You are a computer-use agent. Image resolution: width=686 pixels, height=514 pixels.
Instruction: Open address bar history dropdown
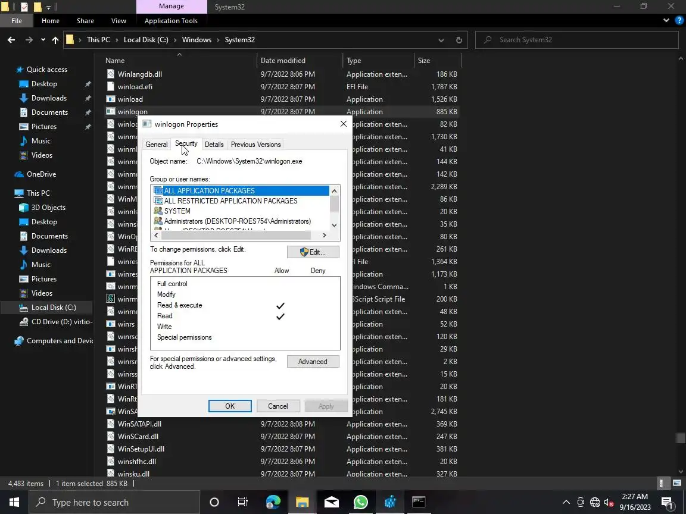point(441,40)
